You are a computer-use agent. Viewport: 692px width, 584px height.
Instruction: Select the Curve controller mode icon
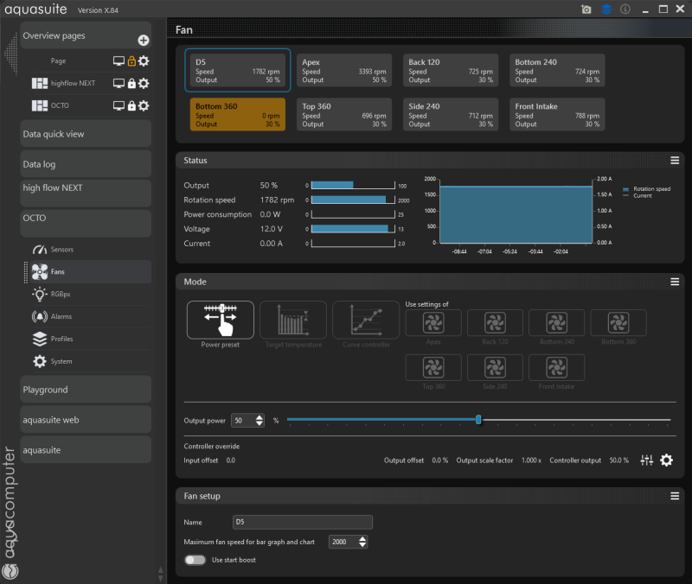[x=365, y=321]
